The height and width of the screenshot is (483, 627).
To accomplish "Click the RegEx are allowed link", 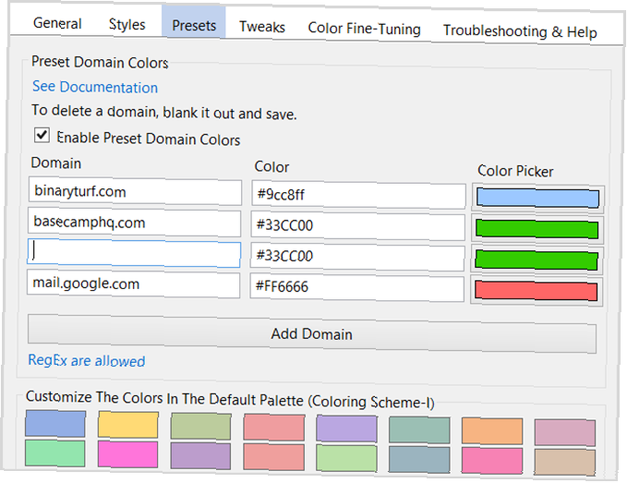I will pyautogui.click(x=87, y=360).
